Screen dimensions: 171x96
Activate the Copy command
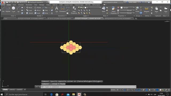pyautogui.click(x=29, y=10)
